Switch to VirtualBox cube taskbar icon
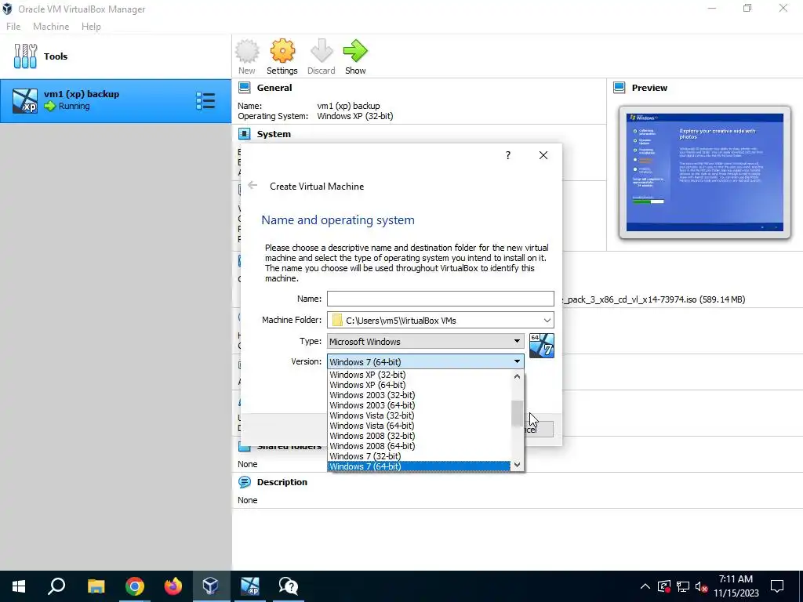This screenshot has height=602, width=803. click(x=211, y=586)
